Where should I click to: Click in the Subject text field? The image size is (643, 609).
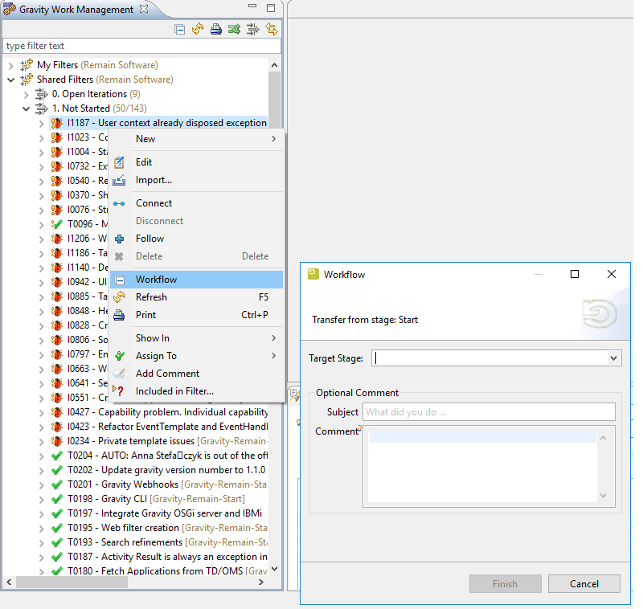pos(489,412)
